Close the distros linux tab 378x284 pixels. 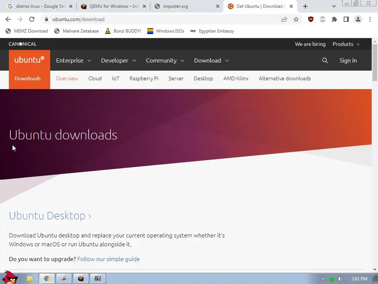(x=71, y=6)
